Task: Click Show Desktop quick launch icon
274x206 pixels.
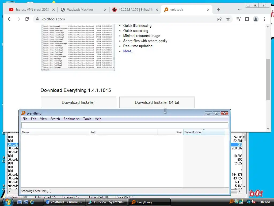Action: (x=19, y=202)
